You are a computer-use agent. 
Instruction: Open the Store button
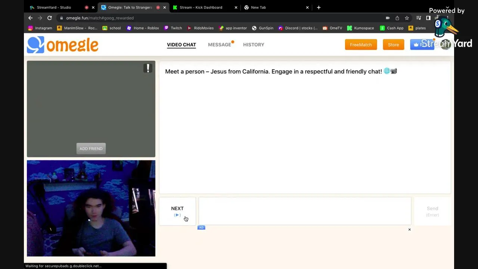[x=393, y=44]
